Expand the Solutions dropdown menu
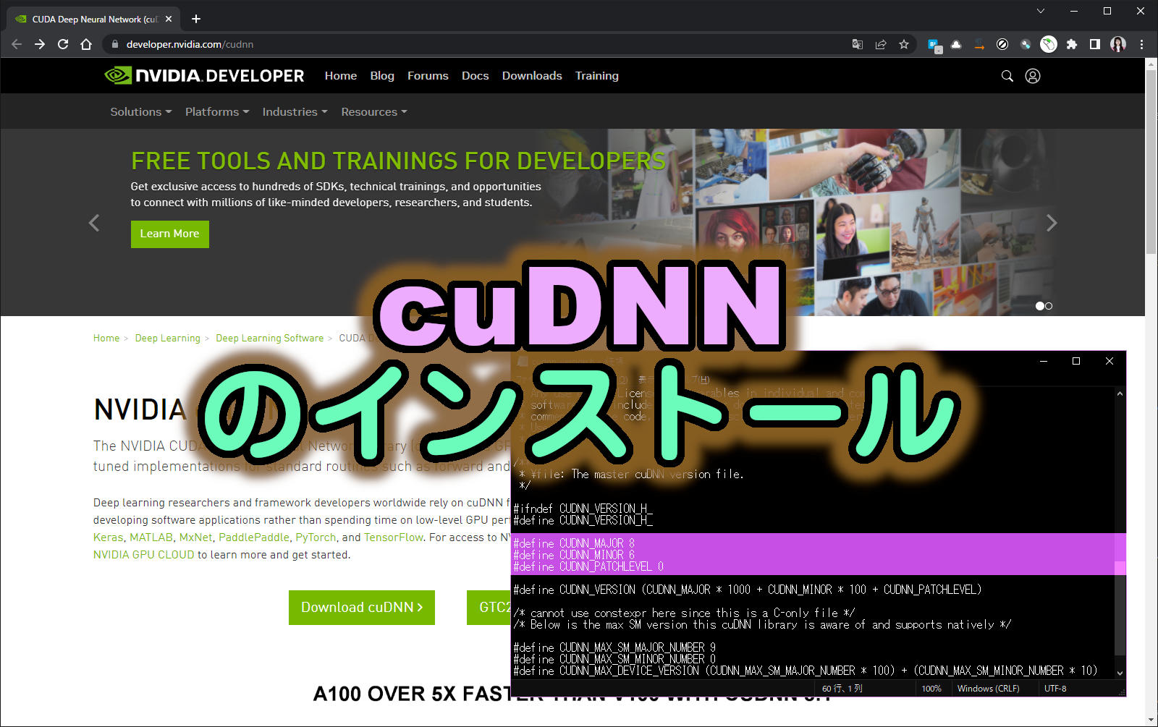The height and width of the screenshot is (727, 1158). 140,112
